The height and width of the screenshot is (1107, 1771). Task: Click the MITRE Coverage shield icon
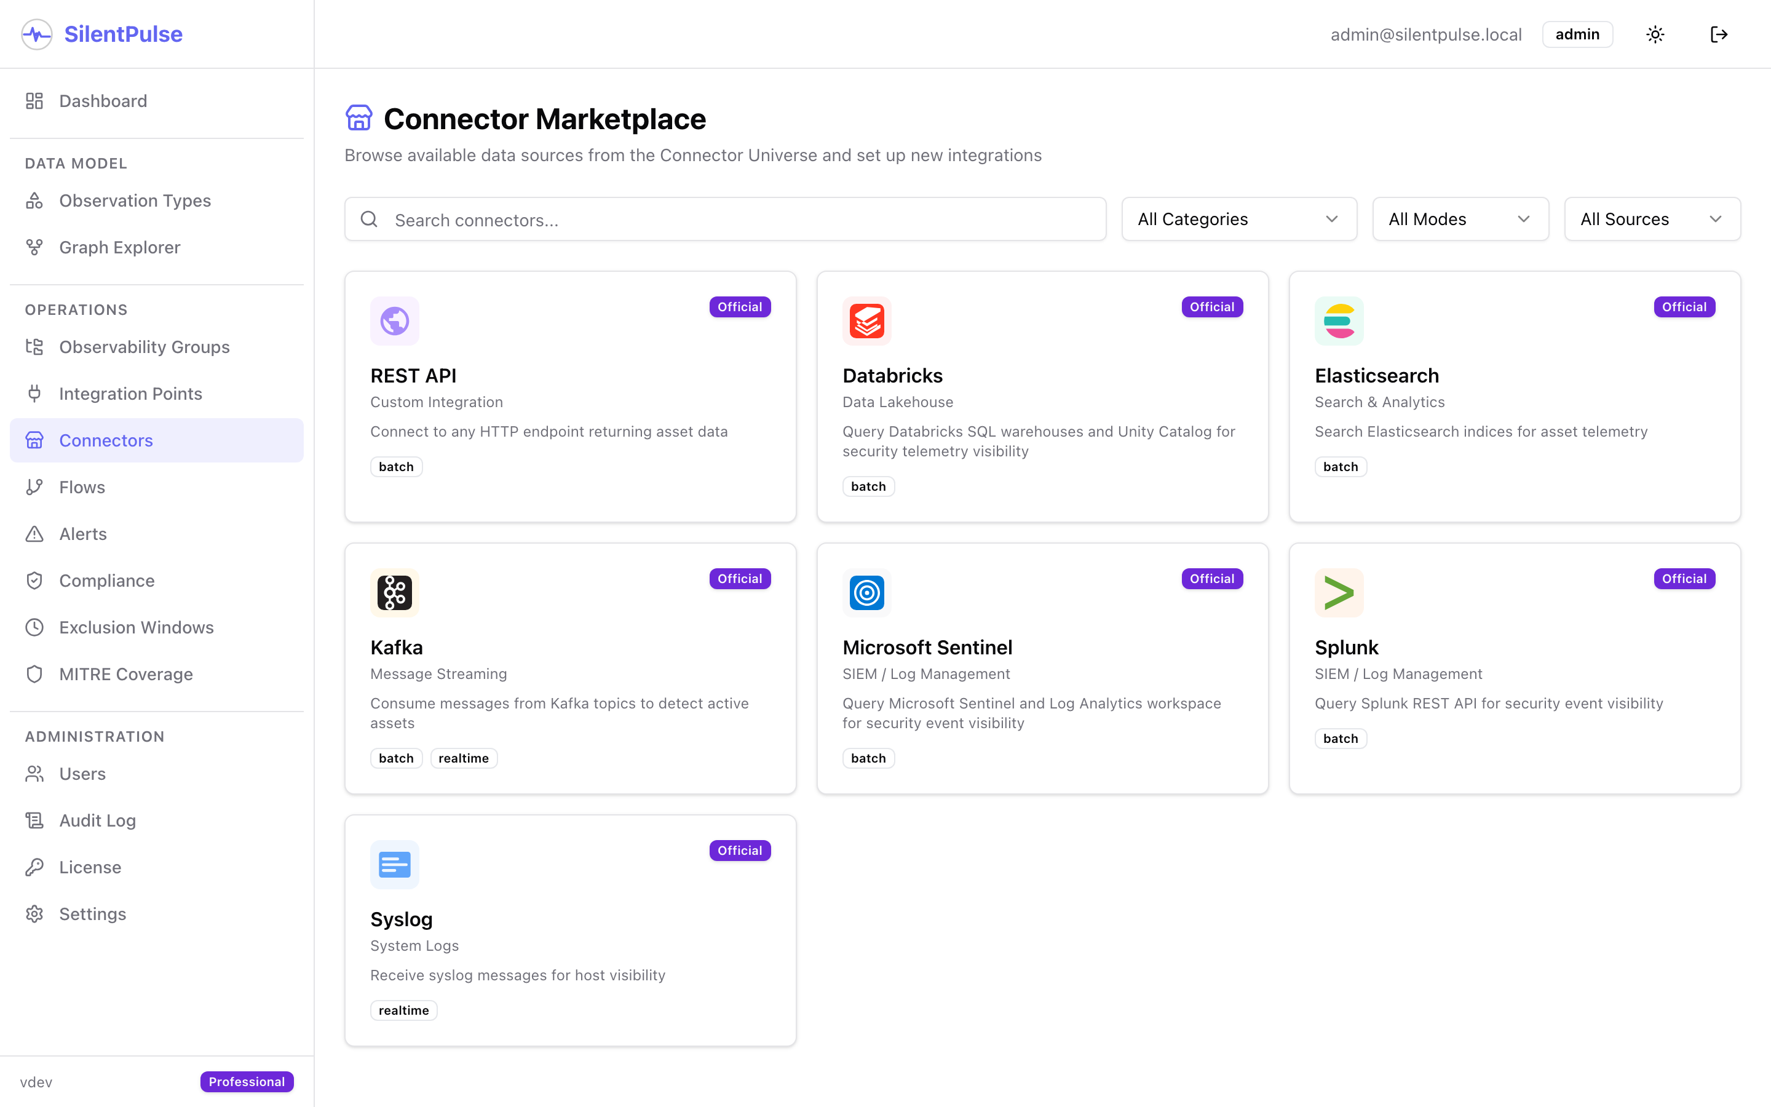coord(34,674)
